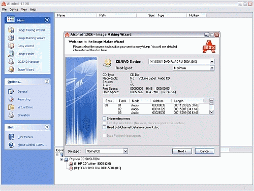Open Recording options icon
Screen dimensions: 254x191
(11, 99)
